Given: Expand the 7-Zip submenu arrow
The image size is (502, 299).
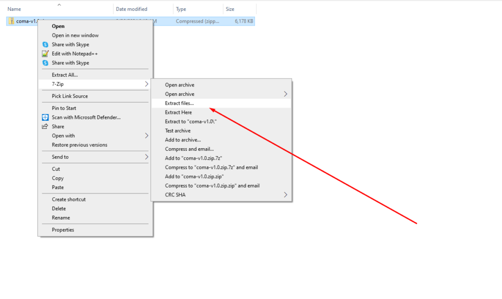Looking at the screenshot, I should coord(146,84).
